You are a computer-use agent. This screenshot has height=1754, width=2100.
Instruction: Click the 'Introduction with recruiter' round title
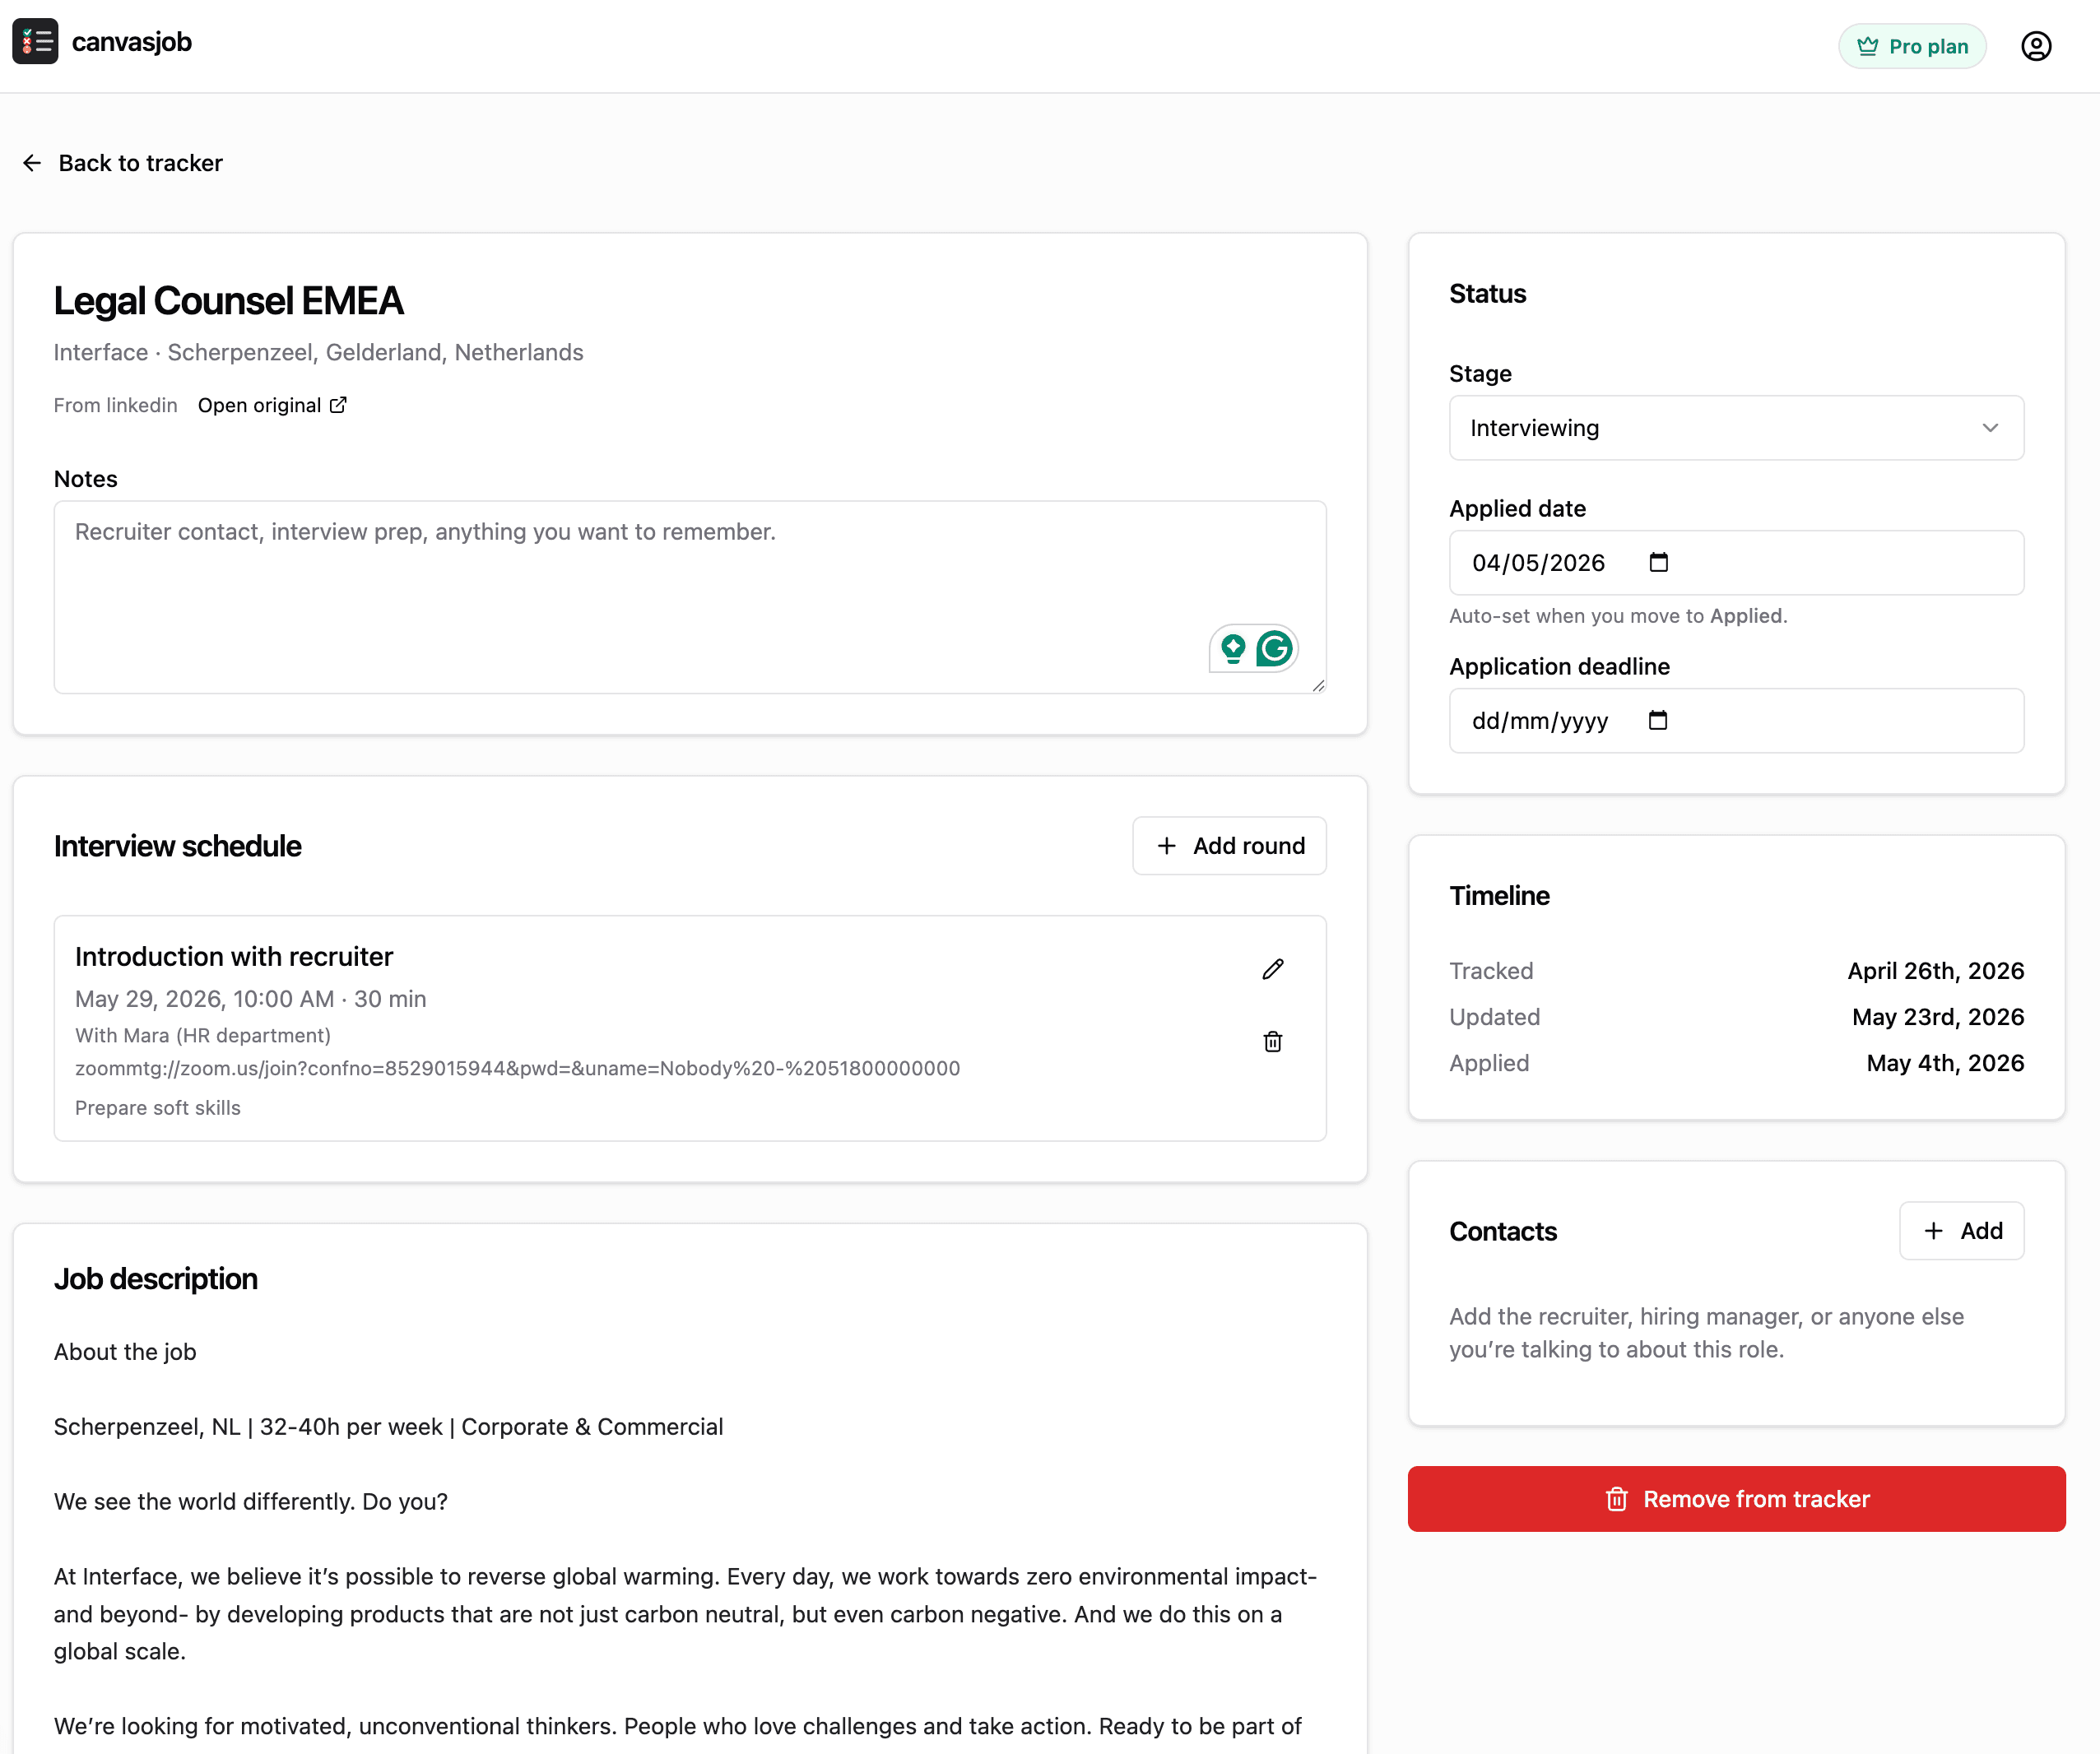point(234,957)
